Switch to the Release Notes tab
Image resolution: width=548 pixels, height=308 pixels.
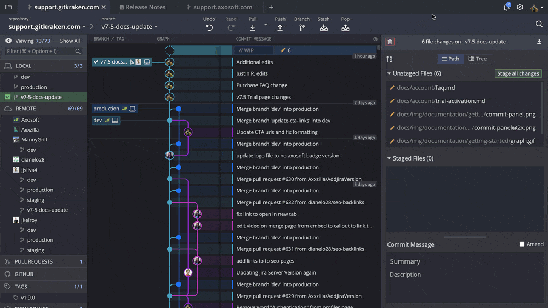[x=145, y=8]
